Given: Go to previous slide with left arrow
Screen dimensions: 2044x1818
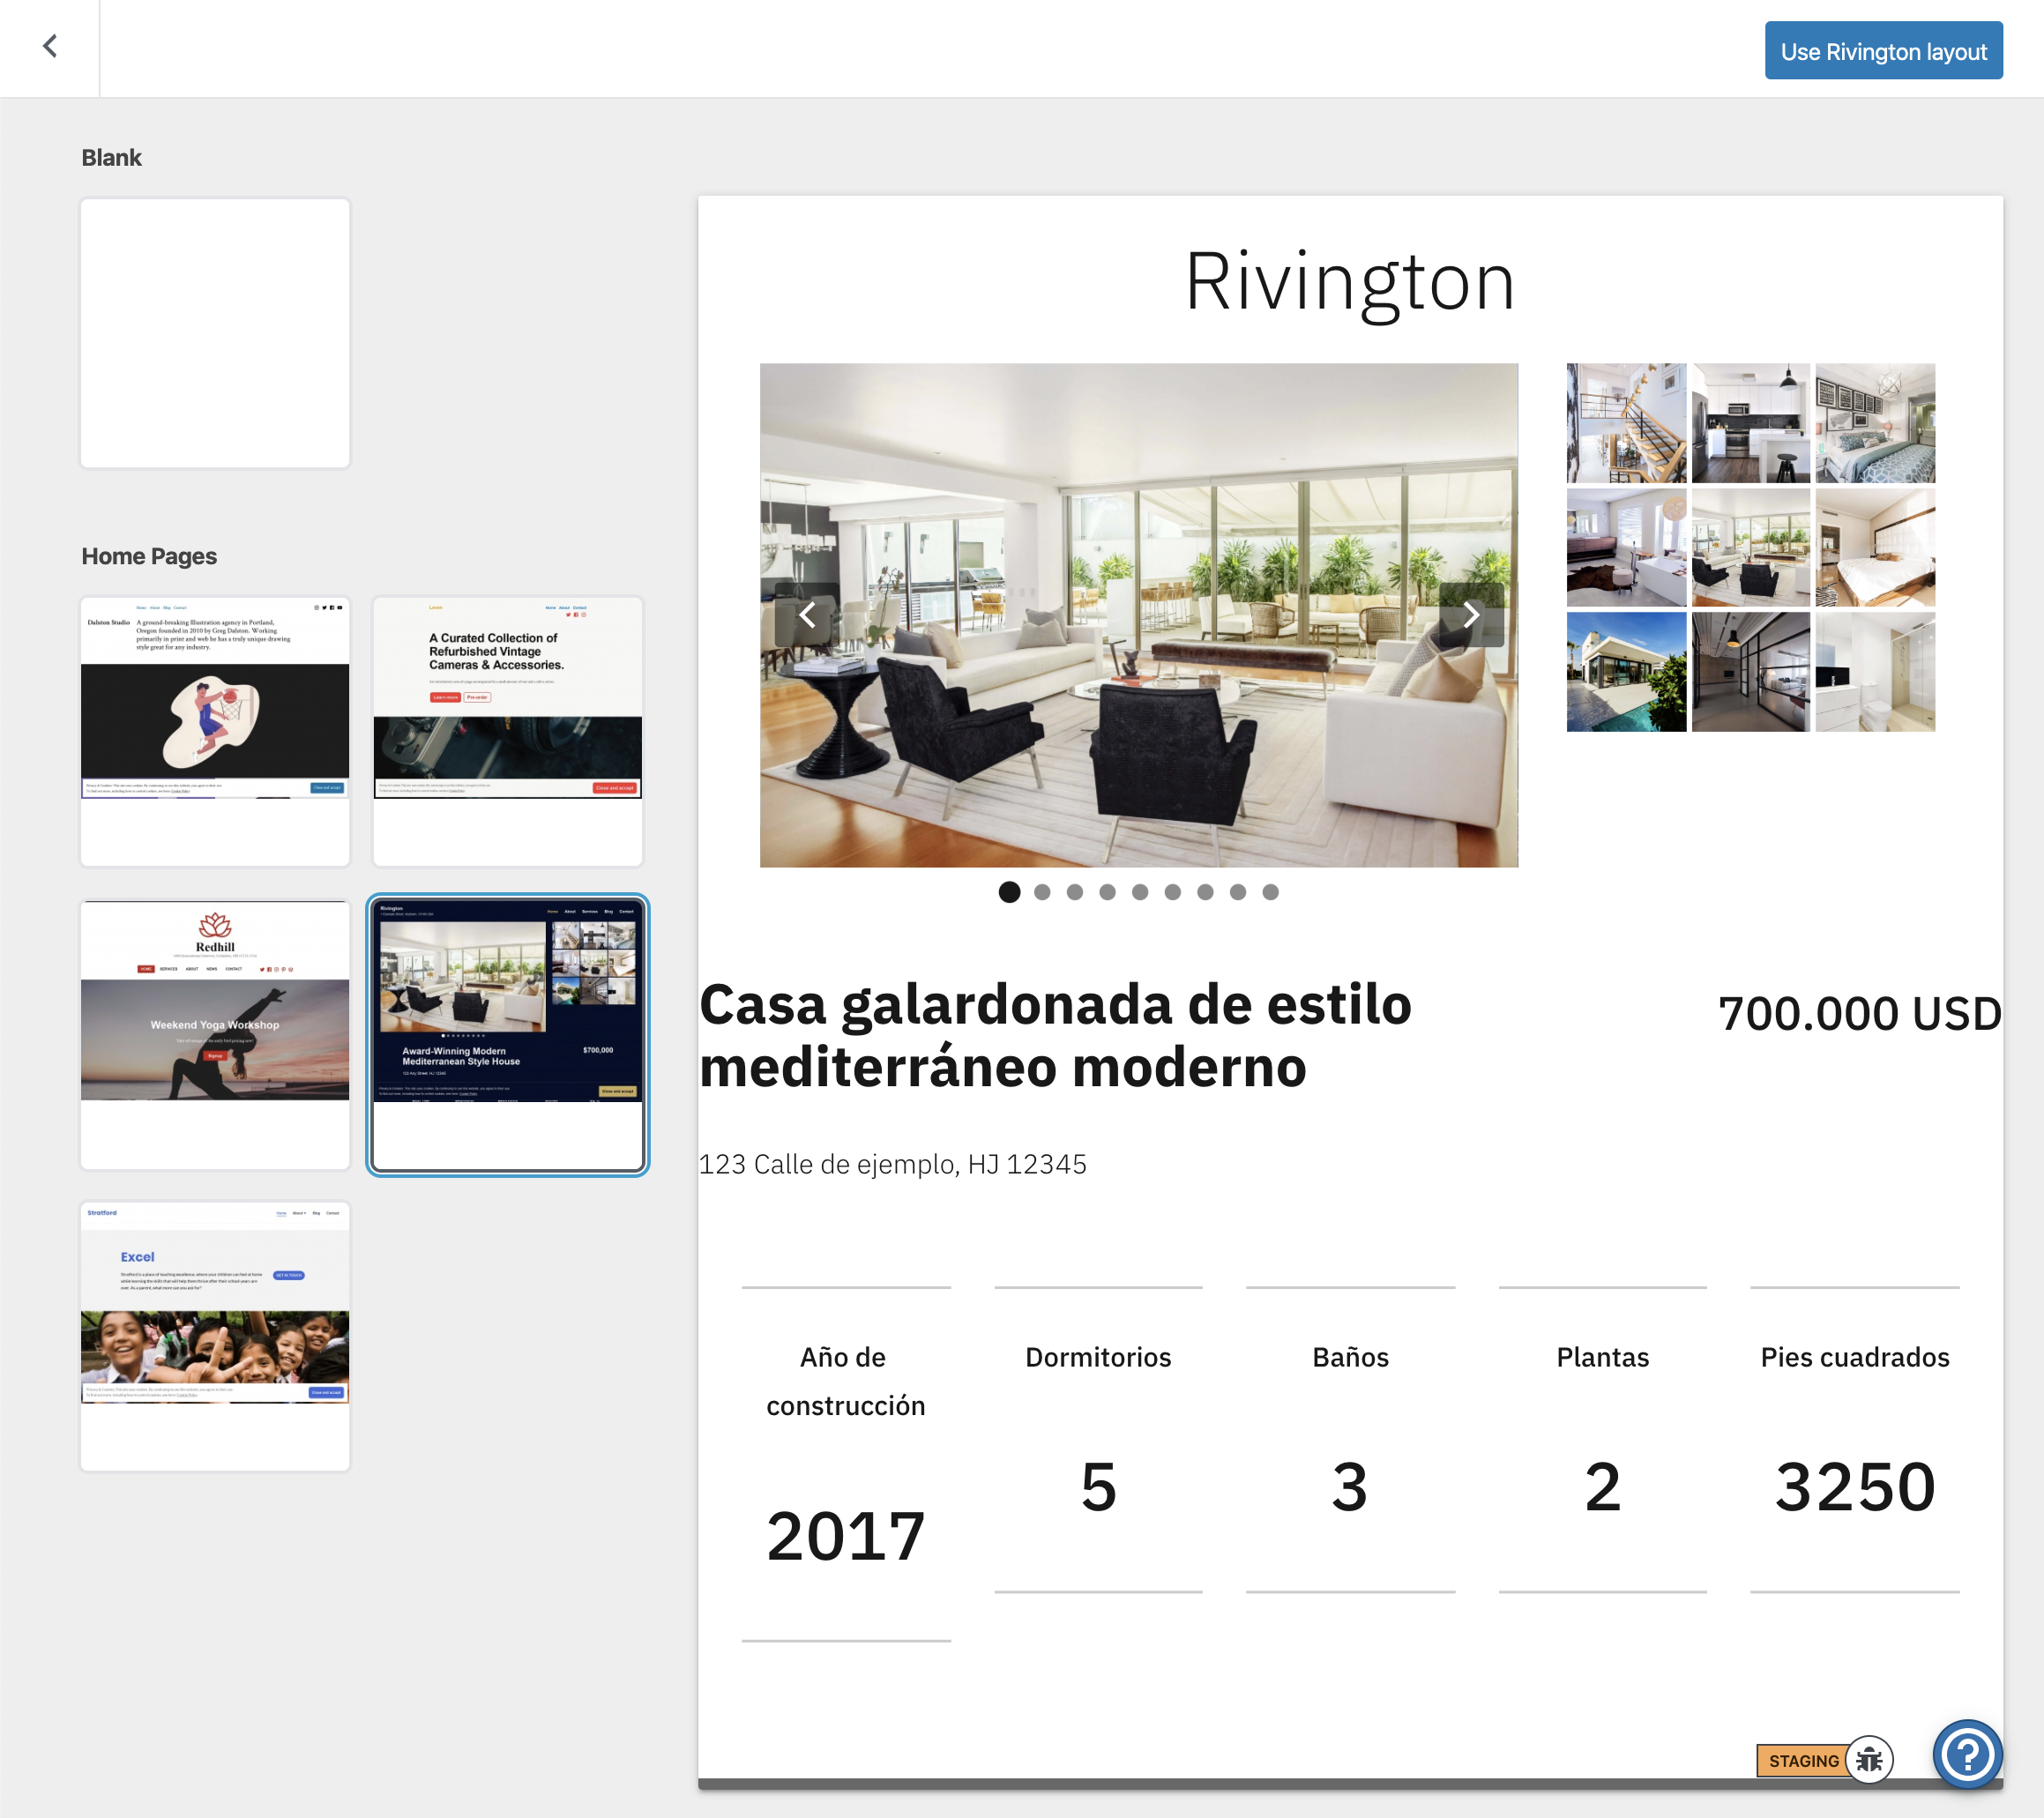Looking at the screenshot, I should coord(807,615).
